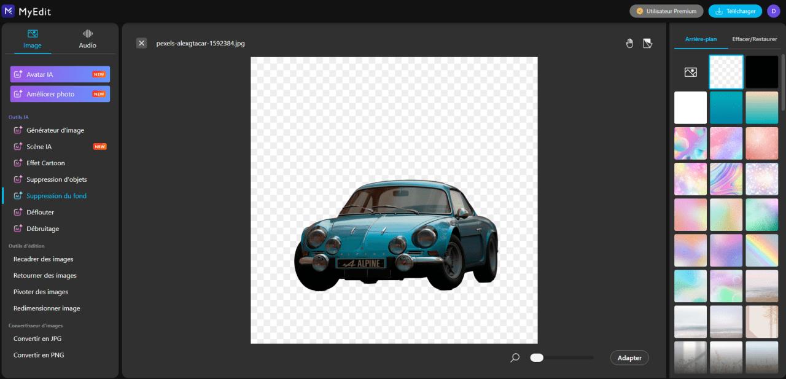The height and width of the screenshot is (379, 786).
Task: Click the Télécharger button
Action: point(735,10)
